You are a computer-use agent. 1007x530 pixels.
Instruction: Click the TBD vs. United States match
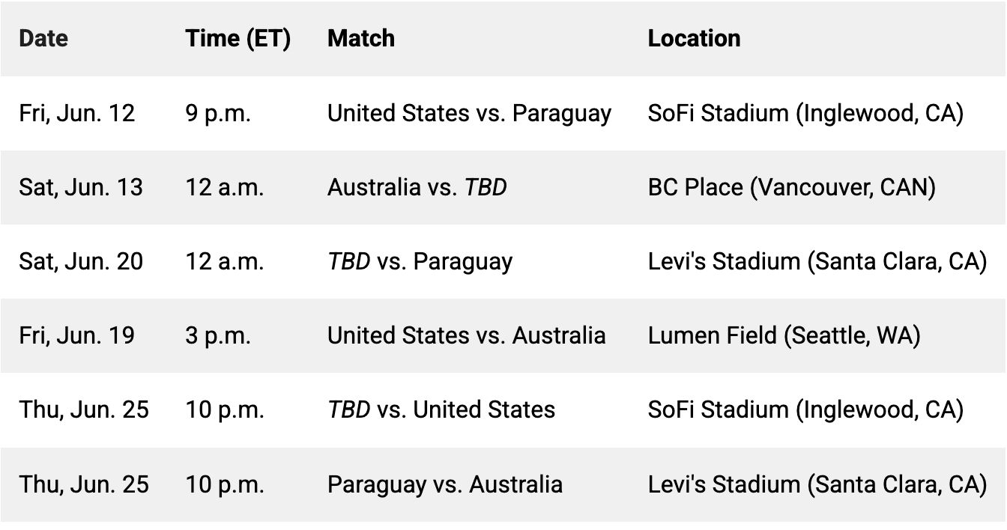(441, 409)
